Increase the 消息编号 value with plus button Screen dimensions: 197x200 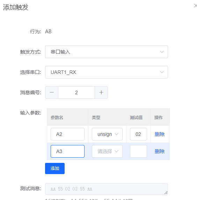101,92
